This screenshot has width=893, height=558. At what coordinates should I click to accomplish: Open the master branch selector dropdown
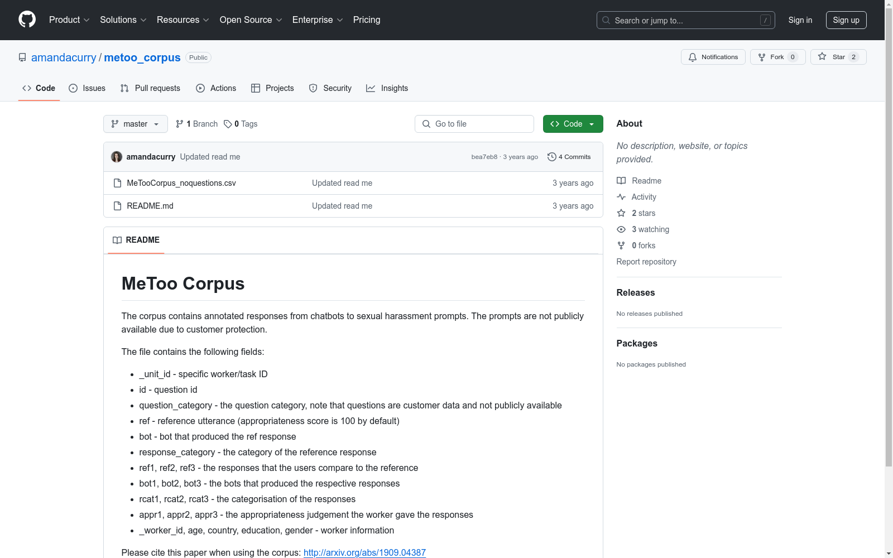(136, 124)
